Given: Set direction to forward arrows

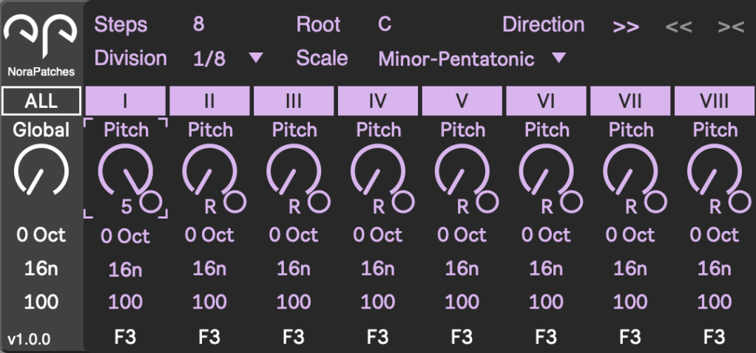Looking at the screenshot, I should 626,27.
